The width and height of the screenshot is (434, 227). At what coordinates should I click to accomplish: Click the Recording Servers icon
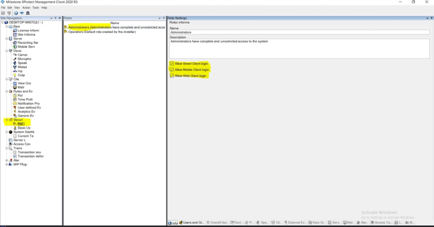pos(15,43)
